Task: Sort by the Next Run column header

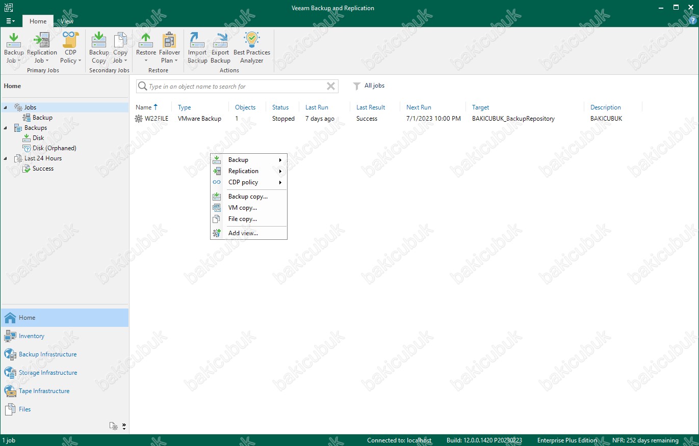Action: [x=419, y=107]
